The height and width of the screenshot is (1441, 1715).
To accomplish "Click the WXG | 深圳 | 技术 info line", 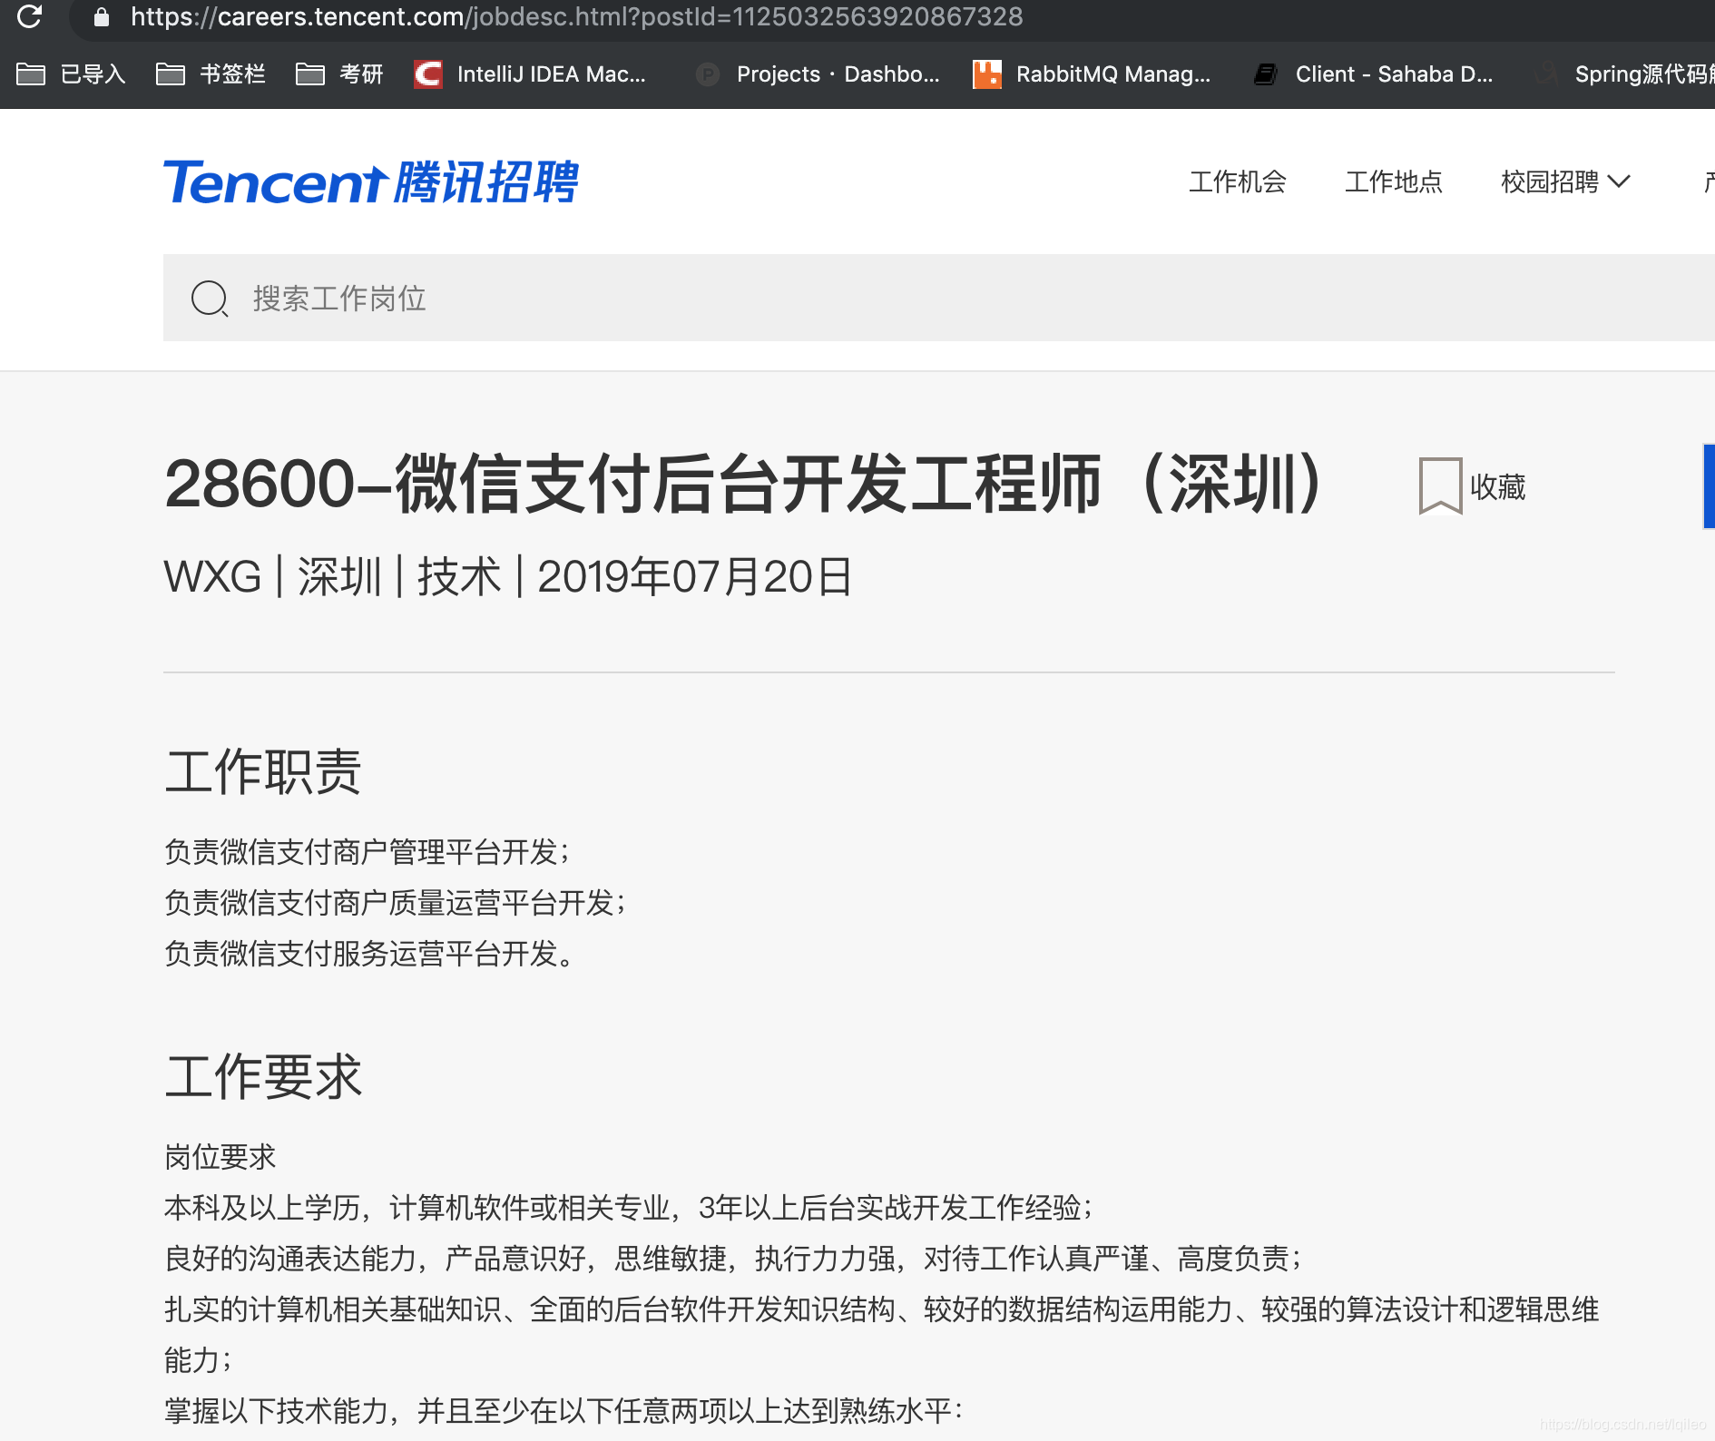I will point(508,577).
